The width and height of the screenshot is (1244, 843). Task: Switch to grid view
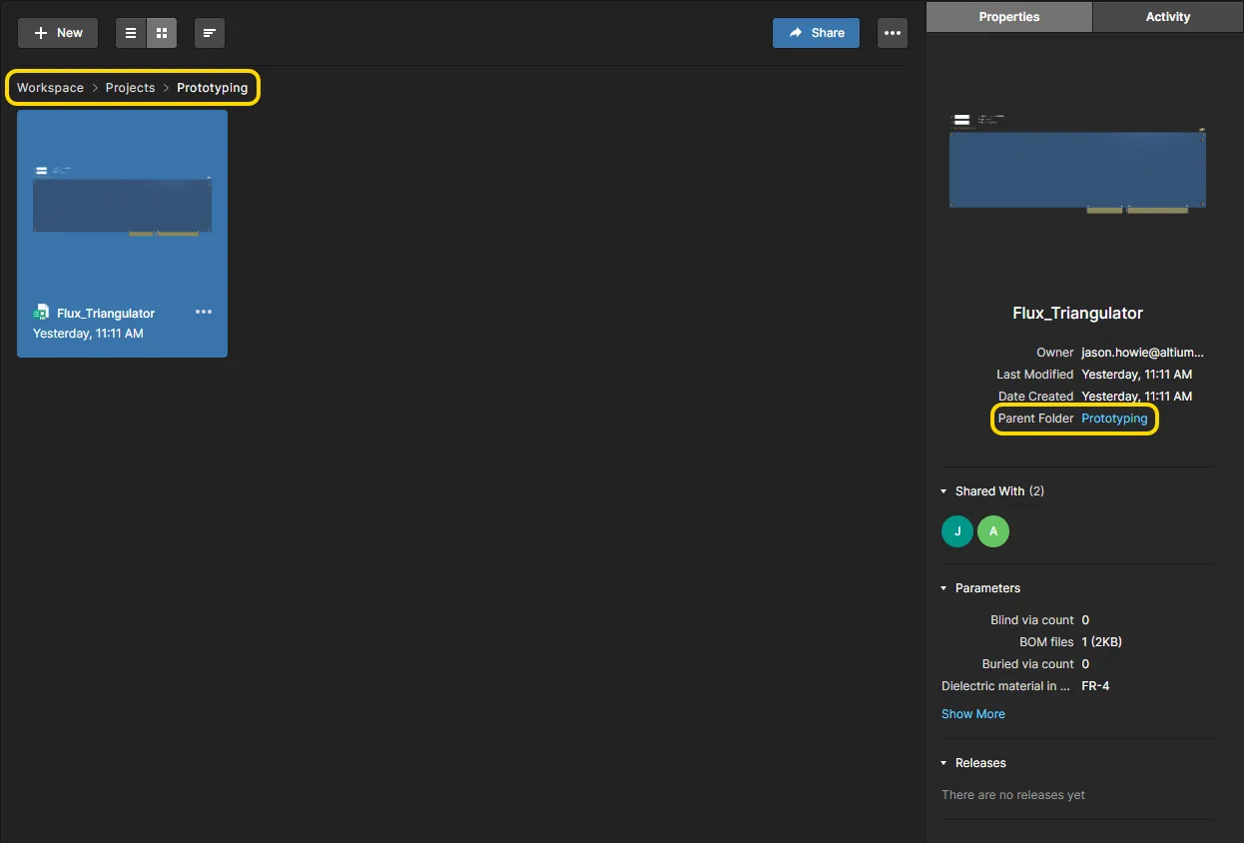162,33
